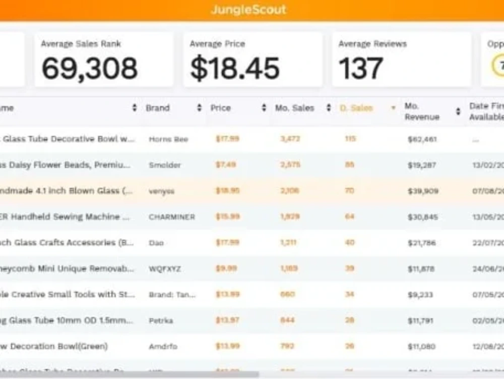
Task: Click the $18.95 price cell
Action: point(228,191)
